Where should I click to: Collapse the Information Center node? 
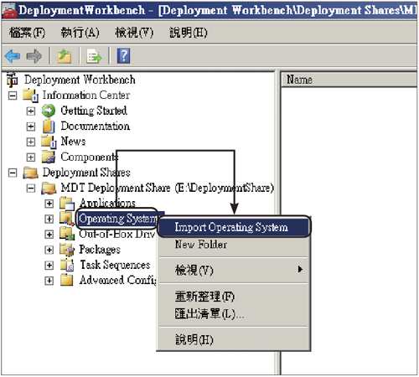point(13,96)
